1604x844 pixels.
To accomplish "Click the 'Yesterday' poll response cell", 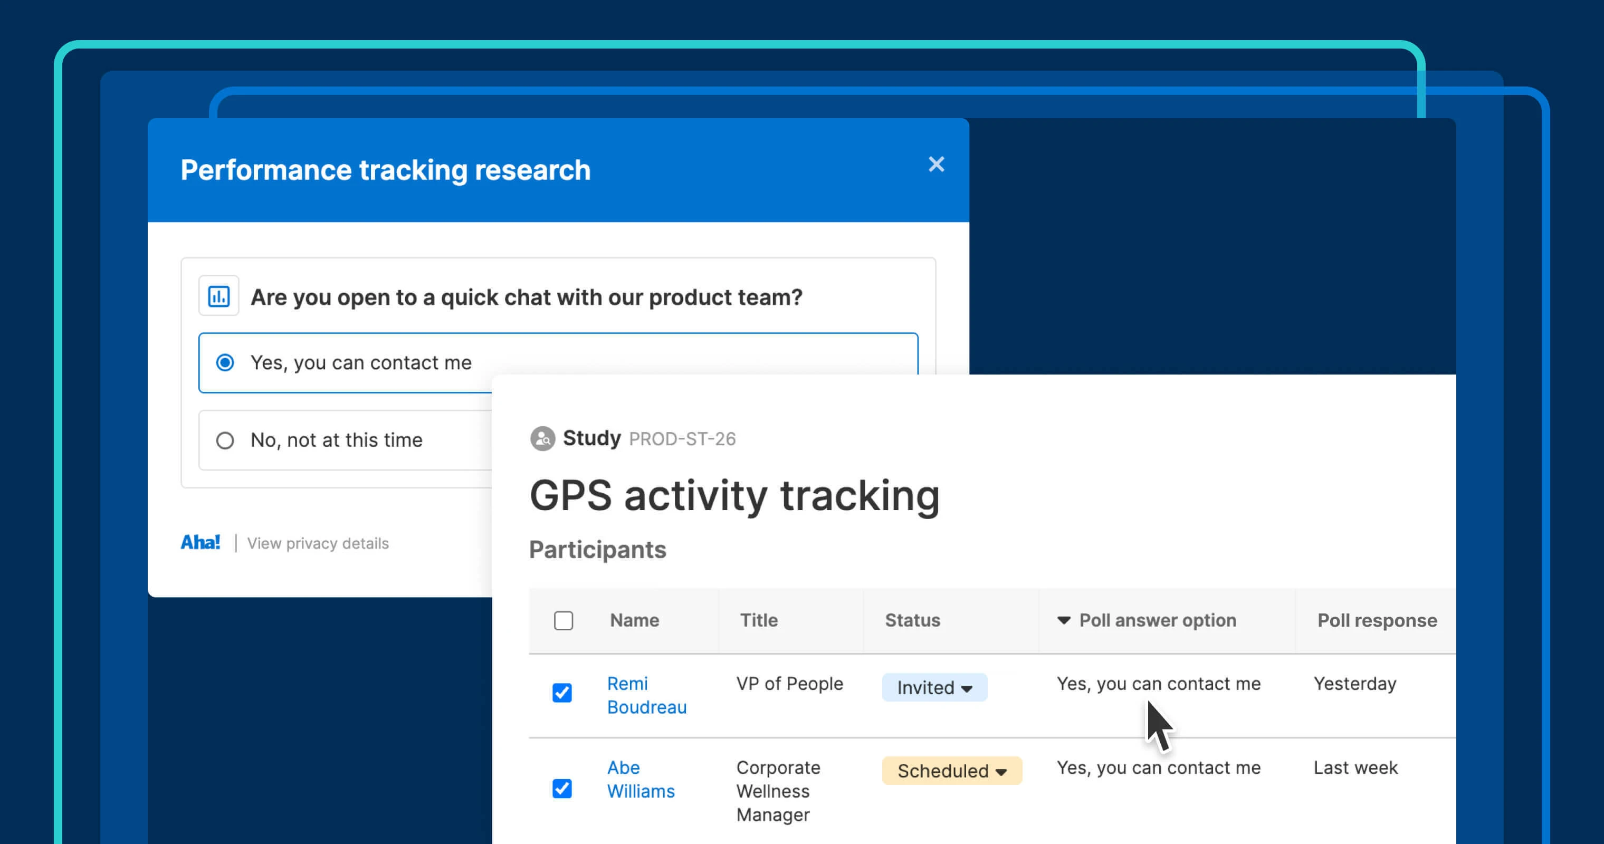I will tap(1355, 684).
